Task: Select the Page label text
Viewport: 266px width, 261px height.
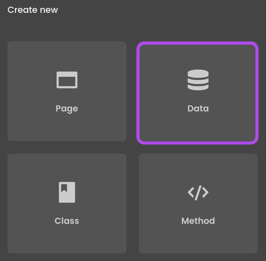Action: [67, 109]
